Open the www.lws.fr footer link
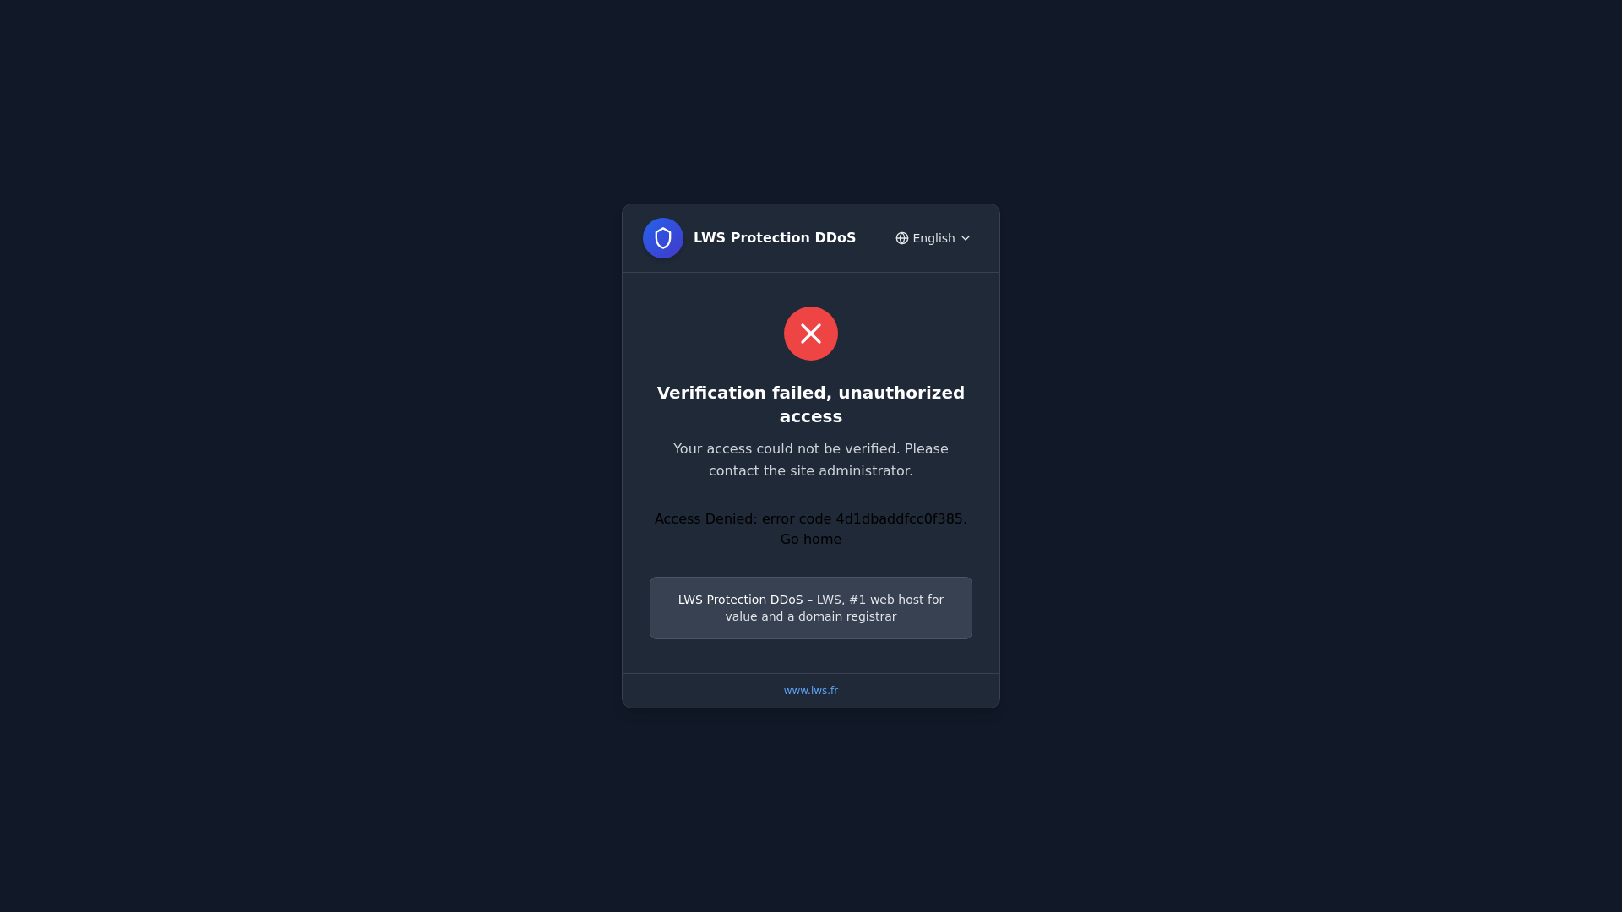The image size is (1622, 912). 811,691
